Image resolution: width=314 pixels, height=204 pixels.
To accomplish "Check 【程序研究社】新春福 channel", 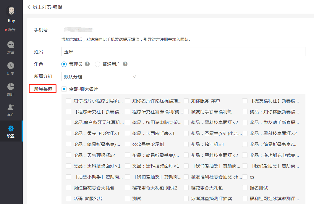I will [69, 112].
